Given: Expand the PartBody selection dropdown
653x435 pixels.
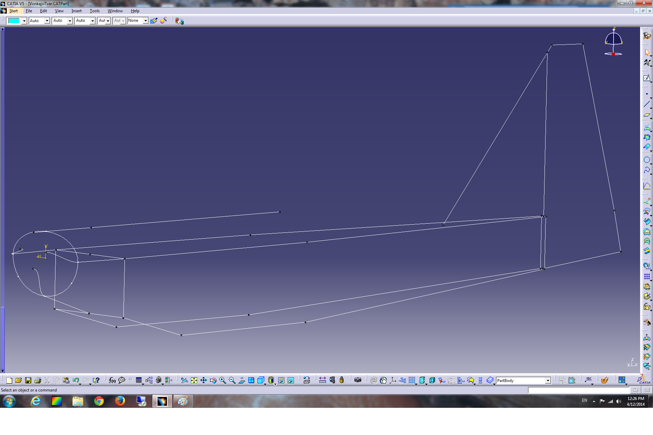Looking at the screenshot, I should [x=548, y=381].
